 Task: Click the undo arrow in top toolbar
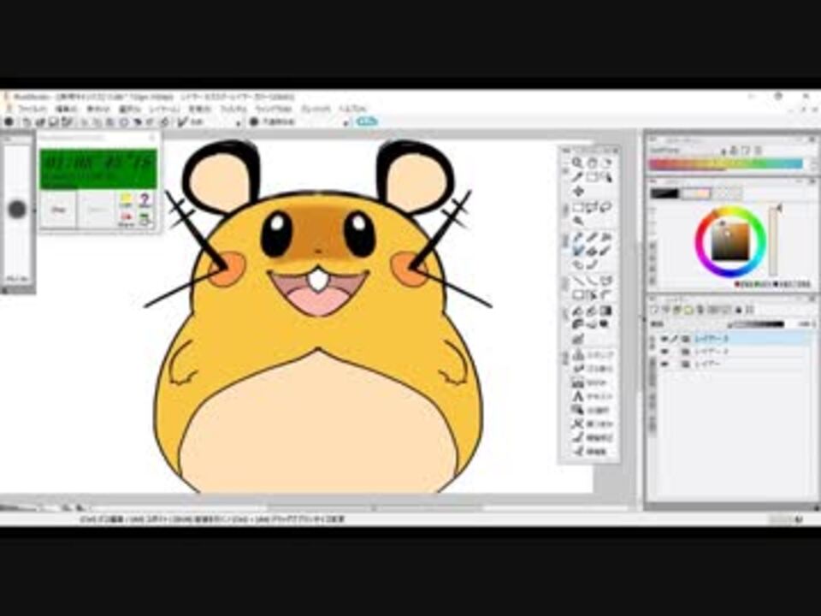pos(27,122)
